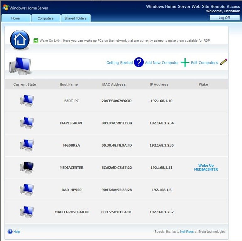This screenshot has width=242, height=241.
Task: Click IP address 192.168.1.11
Action: (x=162, y=168)
